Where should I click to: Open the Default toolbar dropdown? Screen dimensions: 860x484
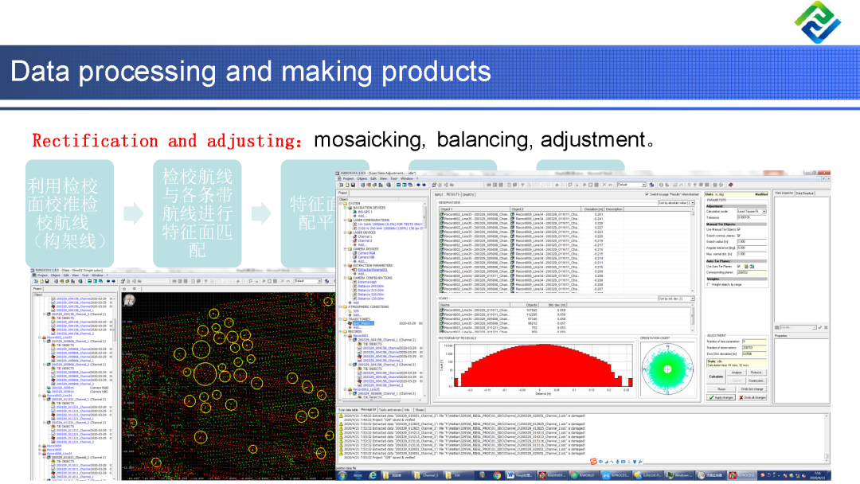click(631, 185)
